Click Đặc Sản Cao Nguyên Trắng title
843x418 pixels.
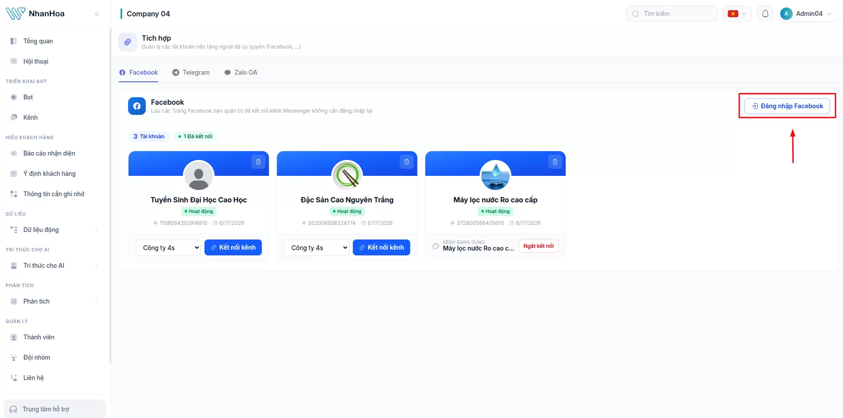[347, 200]
